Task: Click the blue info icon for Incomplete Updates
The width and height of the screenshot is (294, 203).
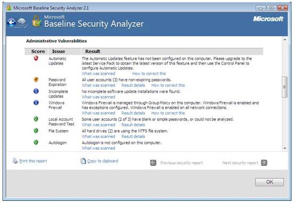Action: click(x=36, y=91)
